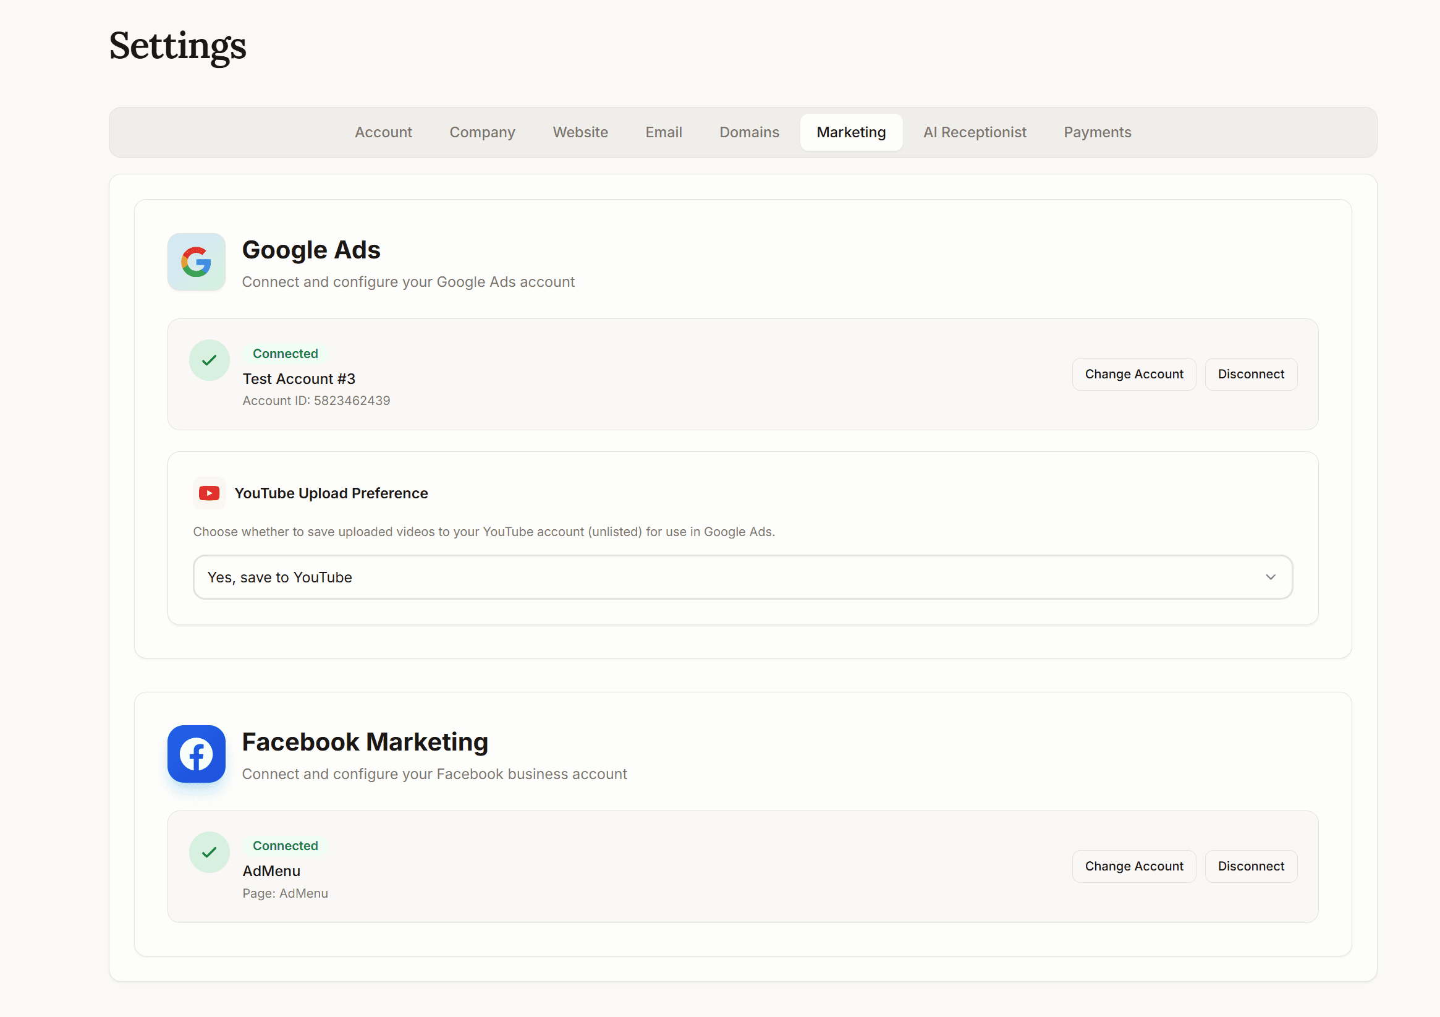The image size is (1440, 1017).
Task: Change Account for Facebook Marketing
Action: click(x=1134, y=866)
